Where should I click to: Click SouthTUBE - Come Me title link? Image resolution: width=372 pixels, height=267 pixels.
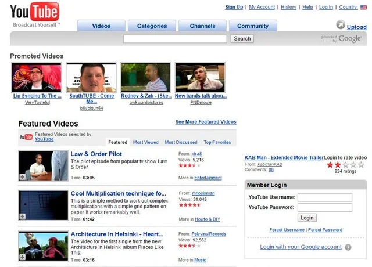click(92, 99)
